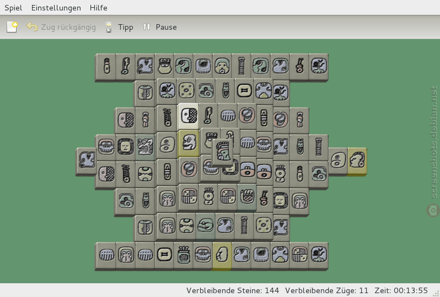Viewport: 440px width, 297px height.
Task: Click the black-framed bar tile in bottom row
Action: click(x=164, y=256)
